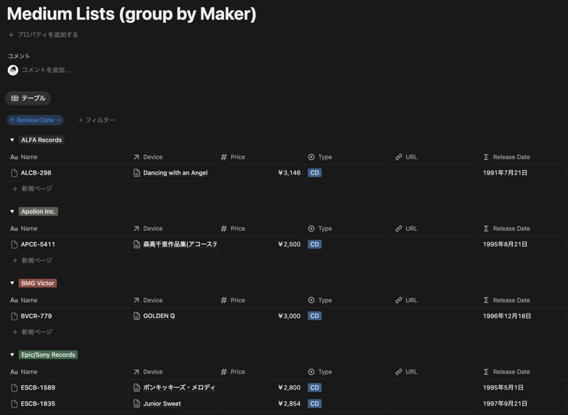Screen dimensions: 568x415
Task: Click Device column header in ALFA Records group
Action: [148, 157]
